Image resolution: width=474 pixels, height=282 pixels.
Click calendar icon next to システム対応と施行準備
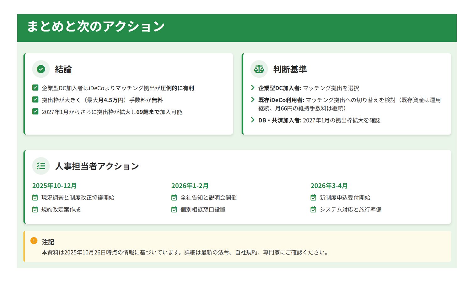pyautogui.click(x=313, y=210)
